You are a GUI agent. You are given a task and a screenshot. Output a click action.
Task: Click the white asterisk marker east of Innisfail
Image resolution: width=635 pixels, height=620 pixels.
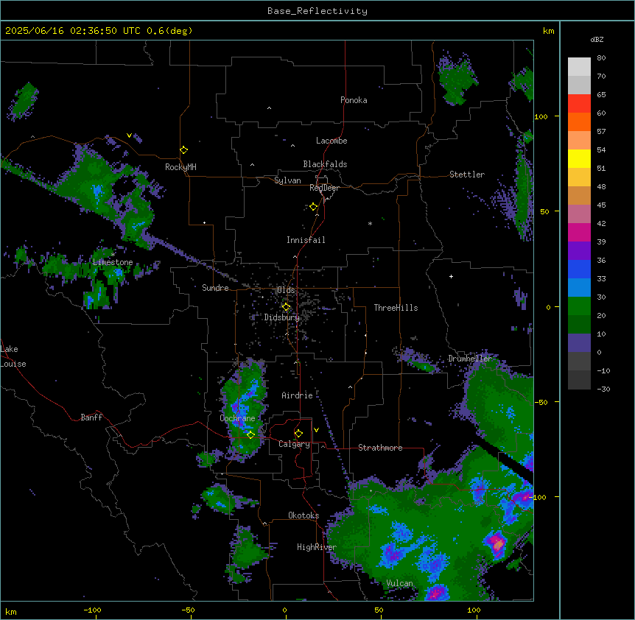tap(370, 223)
